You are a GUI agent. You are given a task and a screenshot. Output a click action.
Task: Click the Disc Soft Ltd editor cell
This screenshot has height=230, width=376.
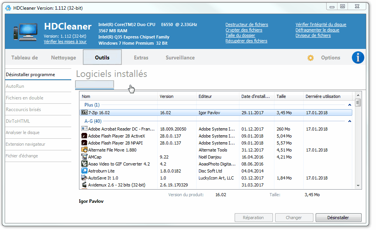click(x=210, y=171)
